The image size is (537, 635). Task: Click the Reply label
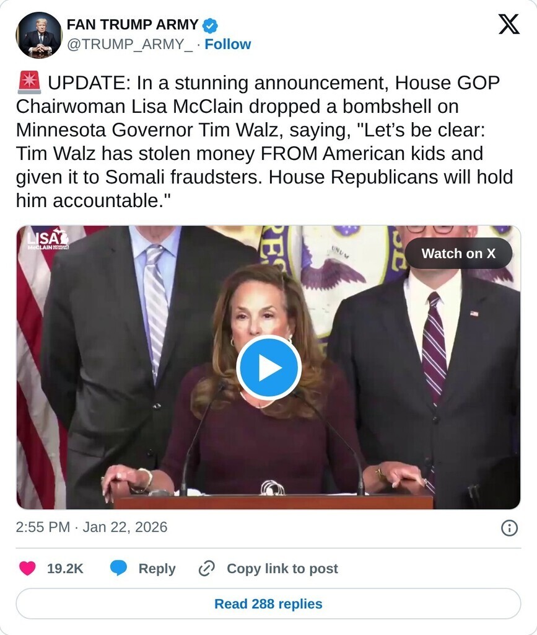tap(157, 569)
